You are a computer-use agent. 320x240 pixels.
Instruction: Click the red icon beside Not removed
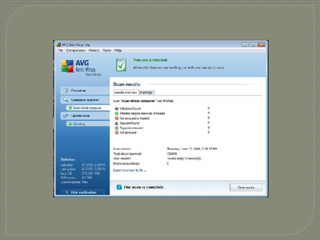[x=116, y=132]
